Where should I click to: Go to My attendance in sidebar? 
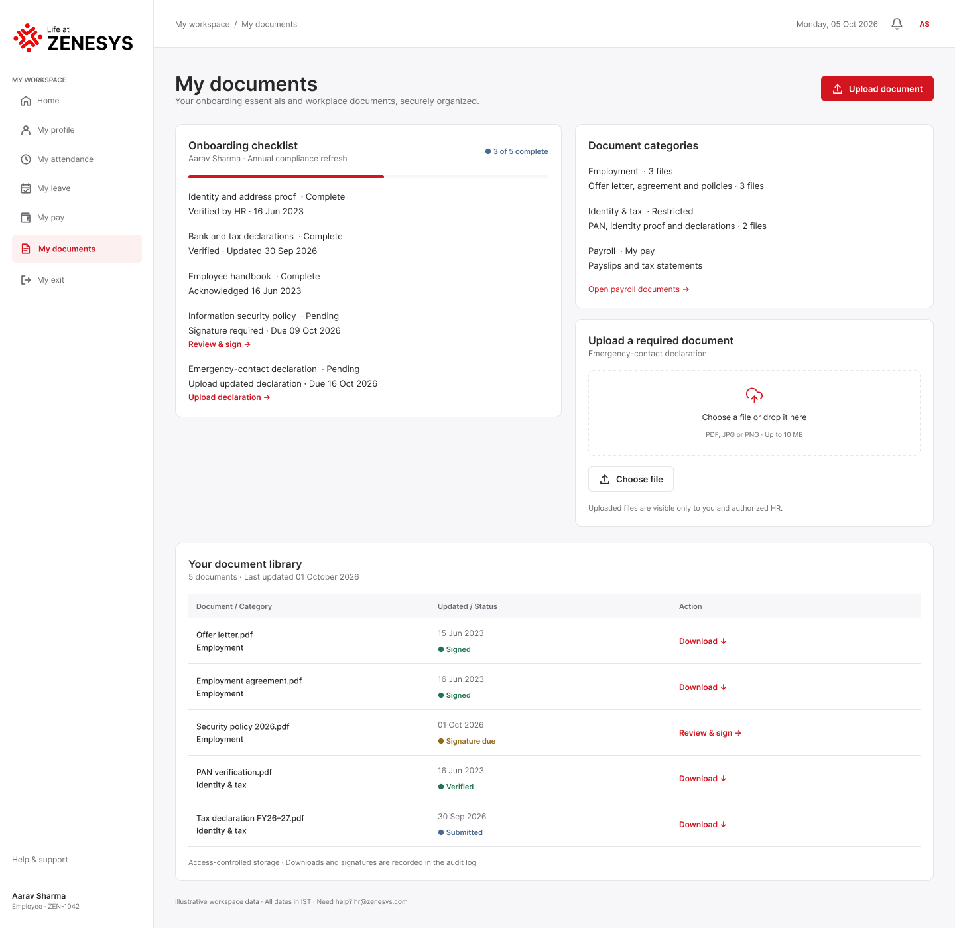click(x=77, y=159)
